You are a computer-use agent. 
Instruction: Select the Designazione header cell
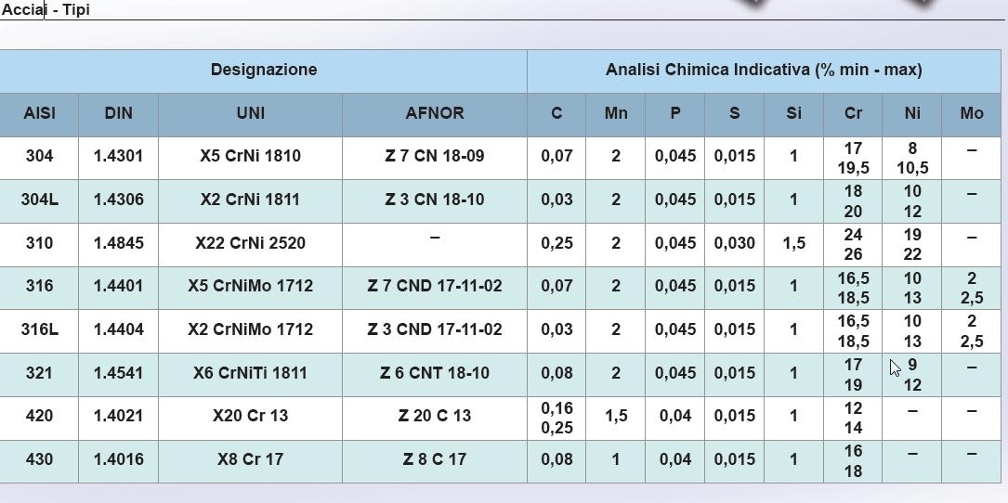264,70
